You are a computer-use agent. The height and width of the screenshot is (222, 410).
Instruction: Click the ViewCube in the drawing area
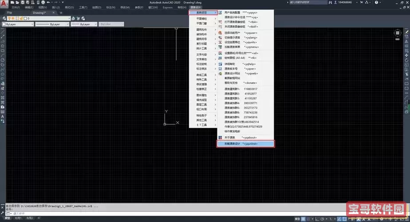click(x=398, y=33)
